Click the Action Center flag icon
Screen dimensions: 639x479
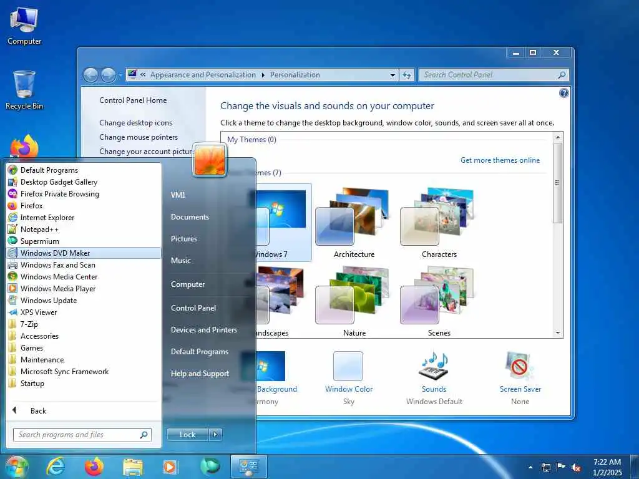pos(561,467)
